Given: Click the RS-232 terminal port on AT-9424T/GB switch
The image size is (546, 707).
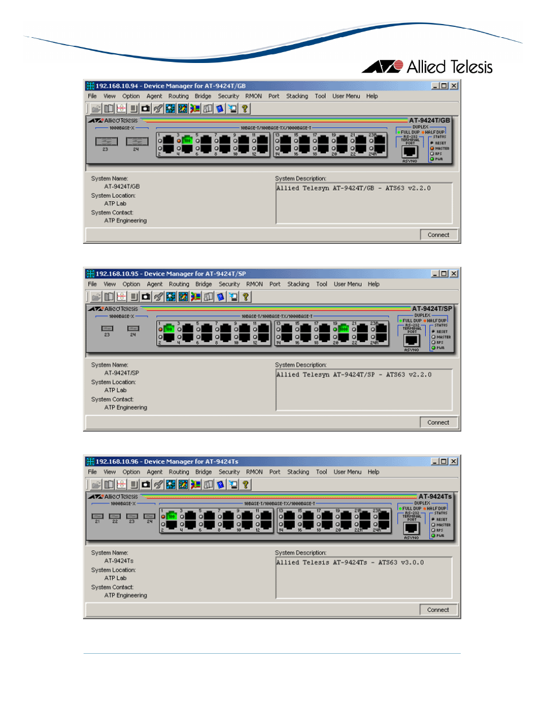Looking at the screenshot, I should click(x=409, y=152).
